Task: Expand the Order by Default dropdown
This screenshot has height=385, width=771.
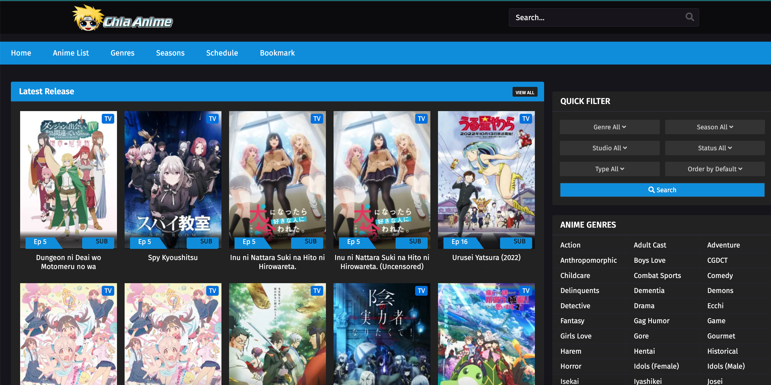Action: click(714, 169)
